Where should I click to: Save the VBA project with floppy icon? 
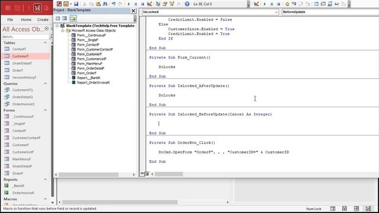pyautogui.click(x=76, y=4)
